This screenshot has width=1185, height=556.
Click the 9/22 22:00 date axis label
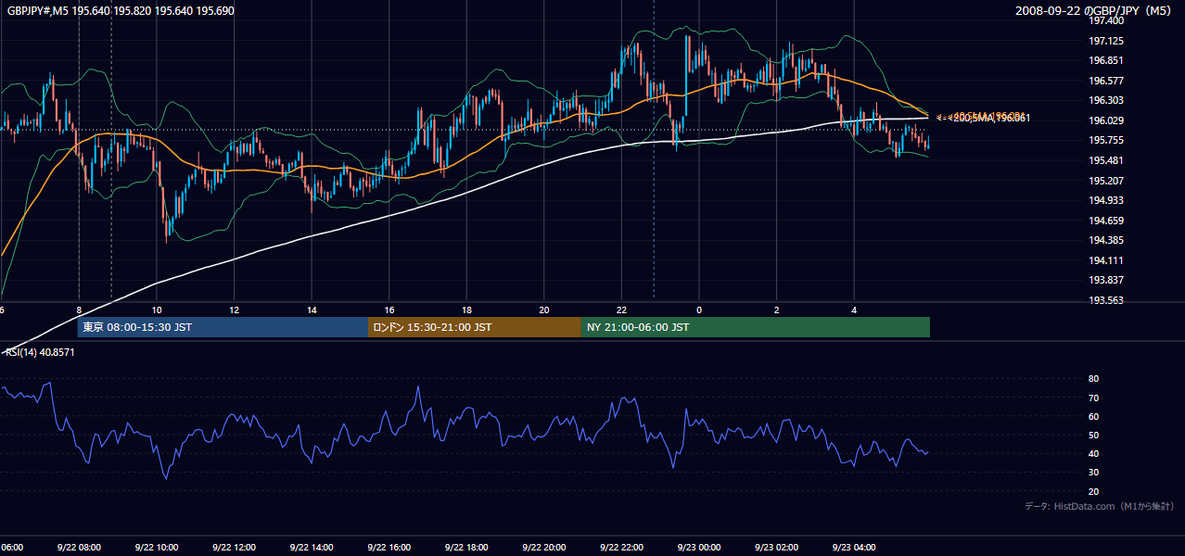coord(620,547)
